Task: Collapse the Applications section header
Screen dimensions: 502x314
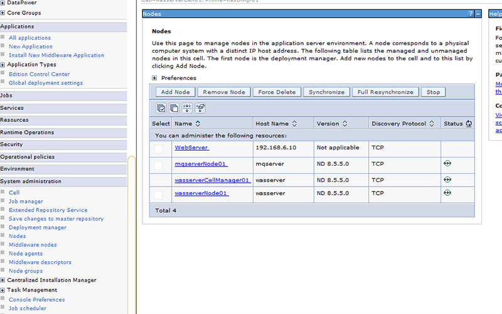Action: tap(63, 26)
